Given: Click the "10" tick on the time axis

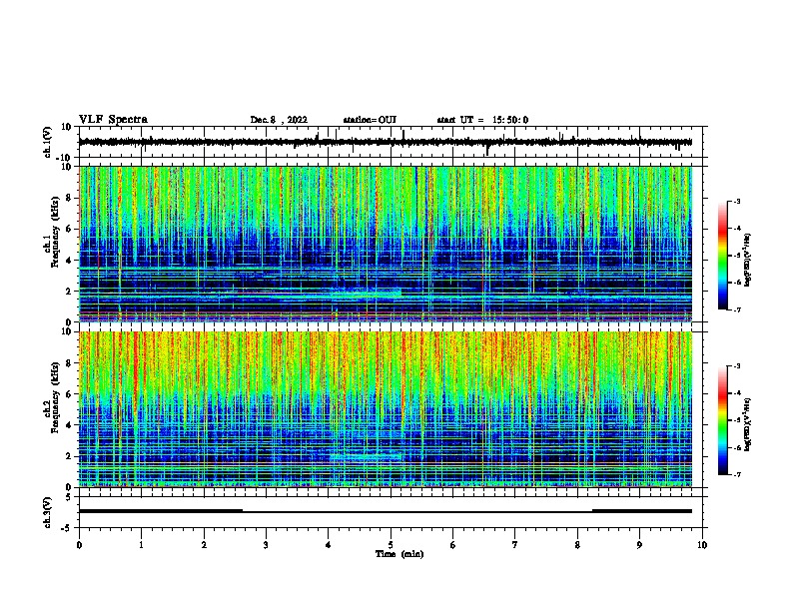Looking at the screenshot, I should [702, 545].
